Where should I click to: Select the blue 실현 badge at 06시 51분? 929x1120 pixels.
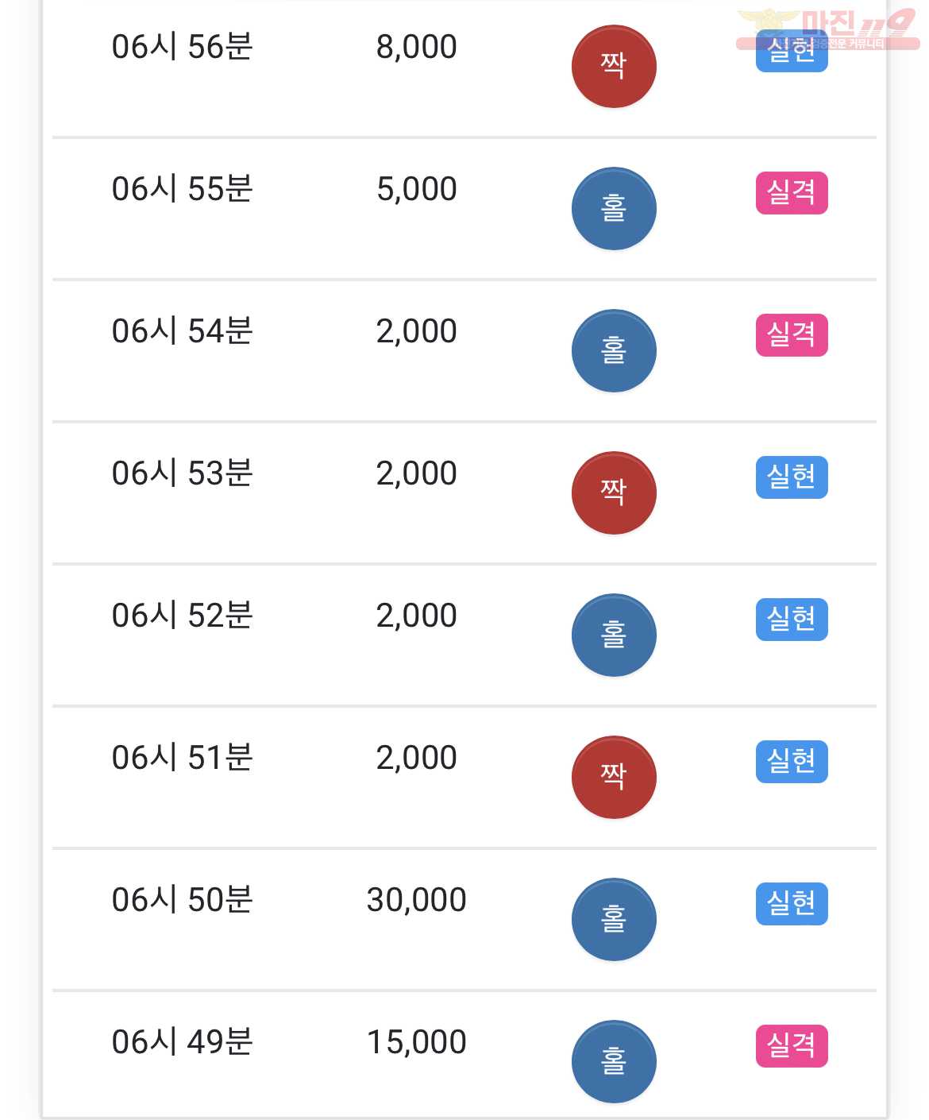pyautogui.click(x=792, y=762)
